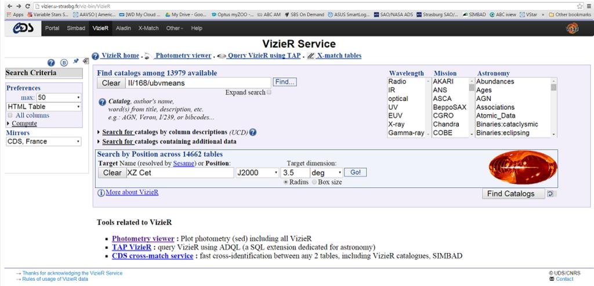Click help question icon above Search Criteria
This screenshot has height=286, width=594.
pos(51,63)
